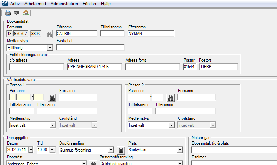Expand the Dopkandidat Medlemstyp dropdown showing Ej tillhörig
The height and width of the screenshot is (165, 277).
50,47
